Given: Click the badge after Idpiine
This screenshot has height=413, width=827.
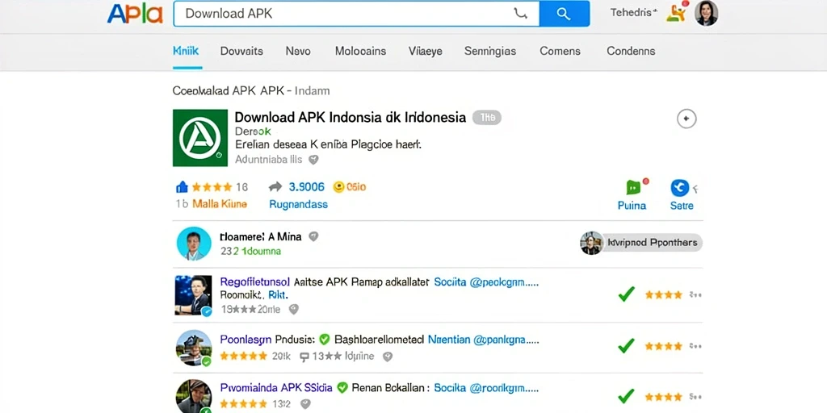Looking at the screenshot, I should click(388, 357).
